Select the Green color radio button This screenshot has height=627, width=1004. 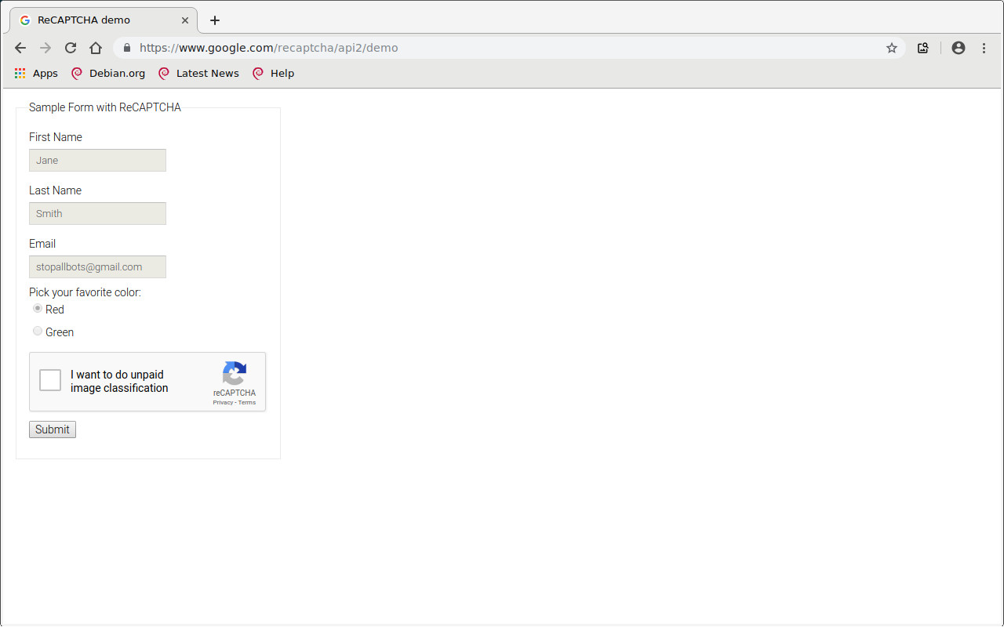coord(38,332)
